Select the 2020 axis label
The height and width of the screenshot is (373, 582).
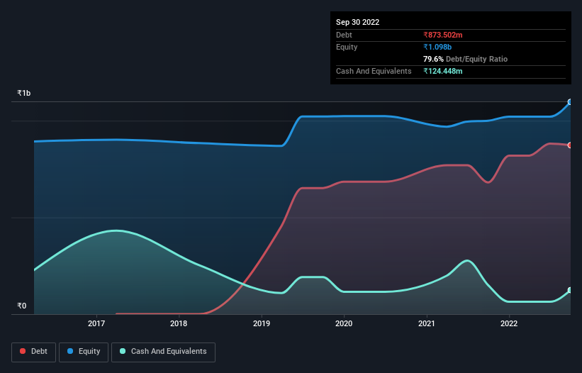point(344,323)
